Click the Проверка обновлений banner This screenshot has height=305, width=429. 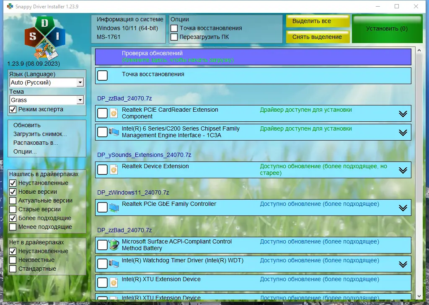tap(253, 57)
